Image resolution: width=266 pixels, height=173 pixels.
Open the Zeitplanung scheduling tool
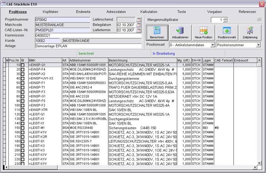click(250, 33)
